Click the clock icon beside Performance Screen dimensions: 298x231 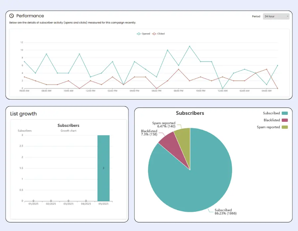[12, 16]
